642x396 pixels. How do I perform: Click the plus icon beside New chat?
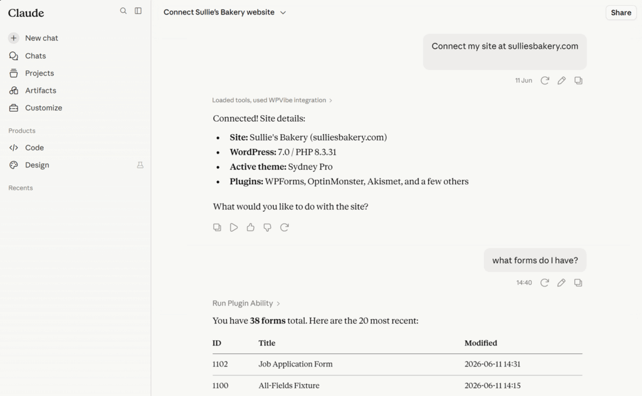tap(14, 38)
